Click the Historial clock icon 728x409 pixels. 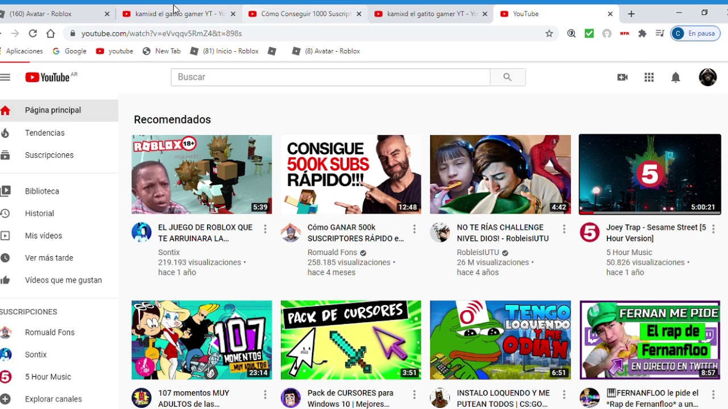5,214
